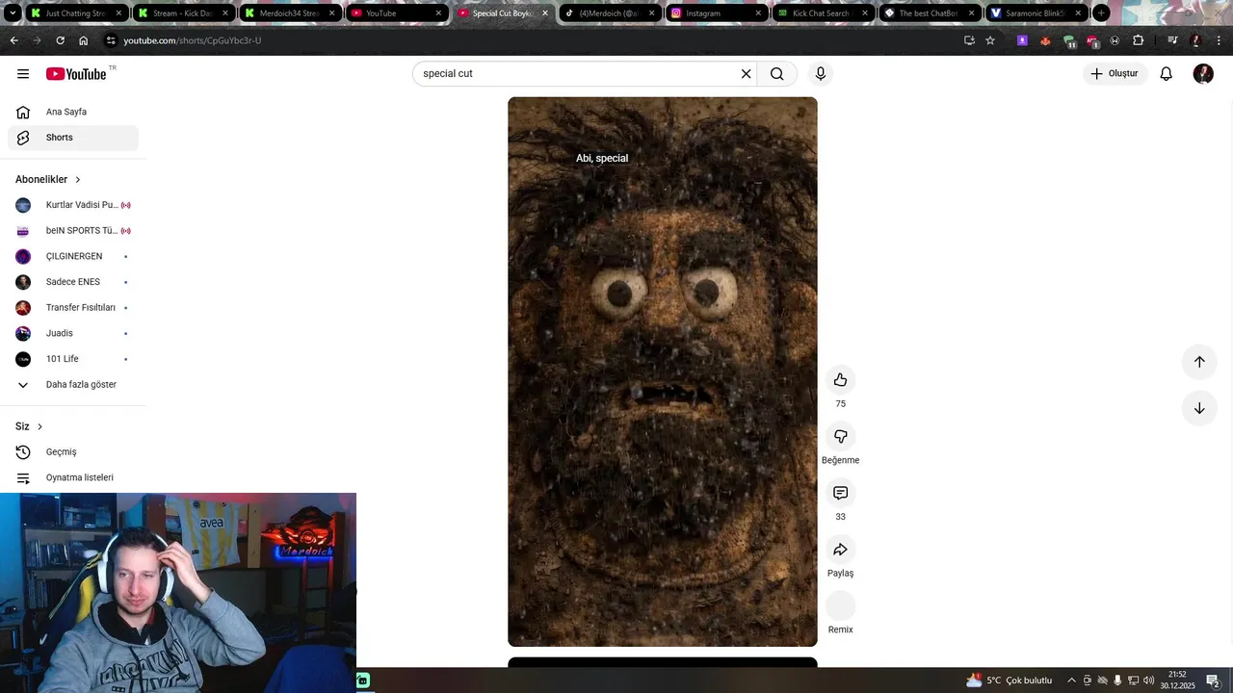Click the Short video player
The height and width of the screenshot is (693, 1233).
point(663,372)
